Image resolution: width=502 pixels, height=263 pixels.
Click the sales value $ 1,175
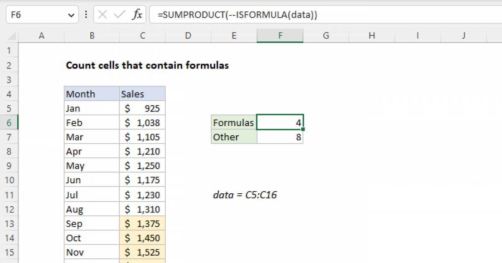(x=143, y=180)
